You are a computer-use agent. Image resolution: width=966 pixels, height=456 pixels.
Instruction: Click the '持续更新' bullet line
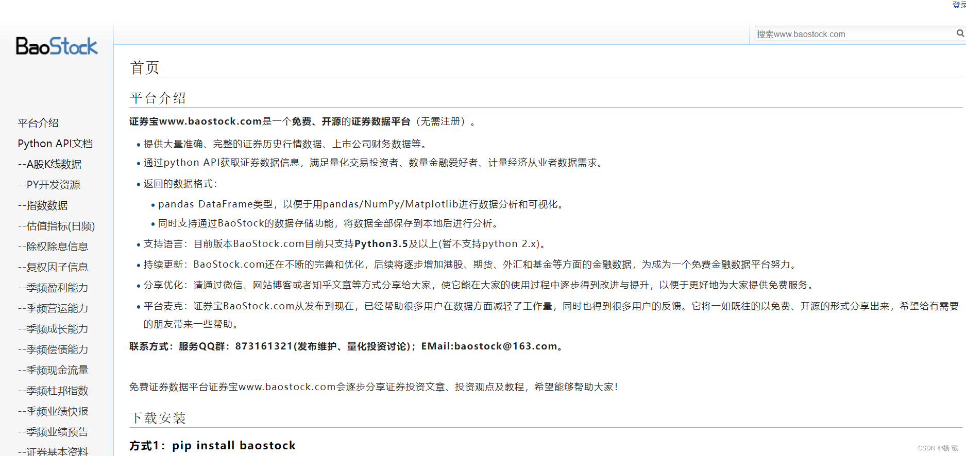471,265
